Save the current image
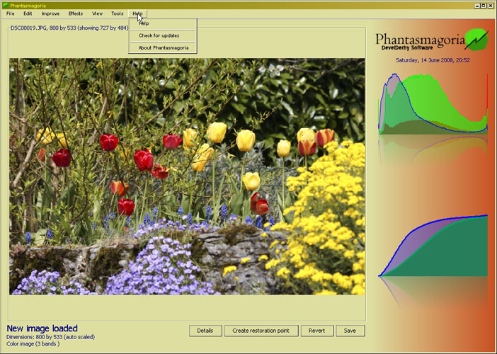Screen dimensions: 497x354 pyautogui.click(x=350, y=331)
